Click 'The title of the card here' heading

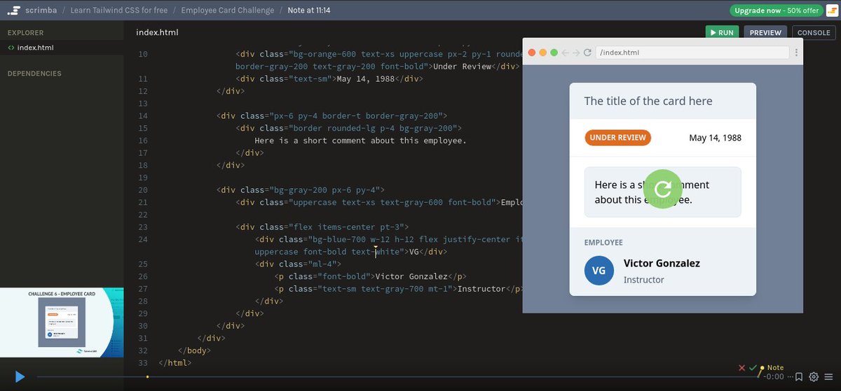click(x=648, y=101)
